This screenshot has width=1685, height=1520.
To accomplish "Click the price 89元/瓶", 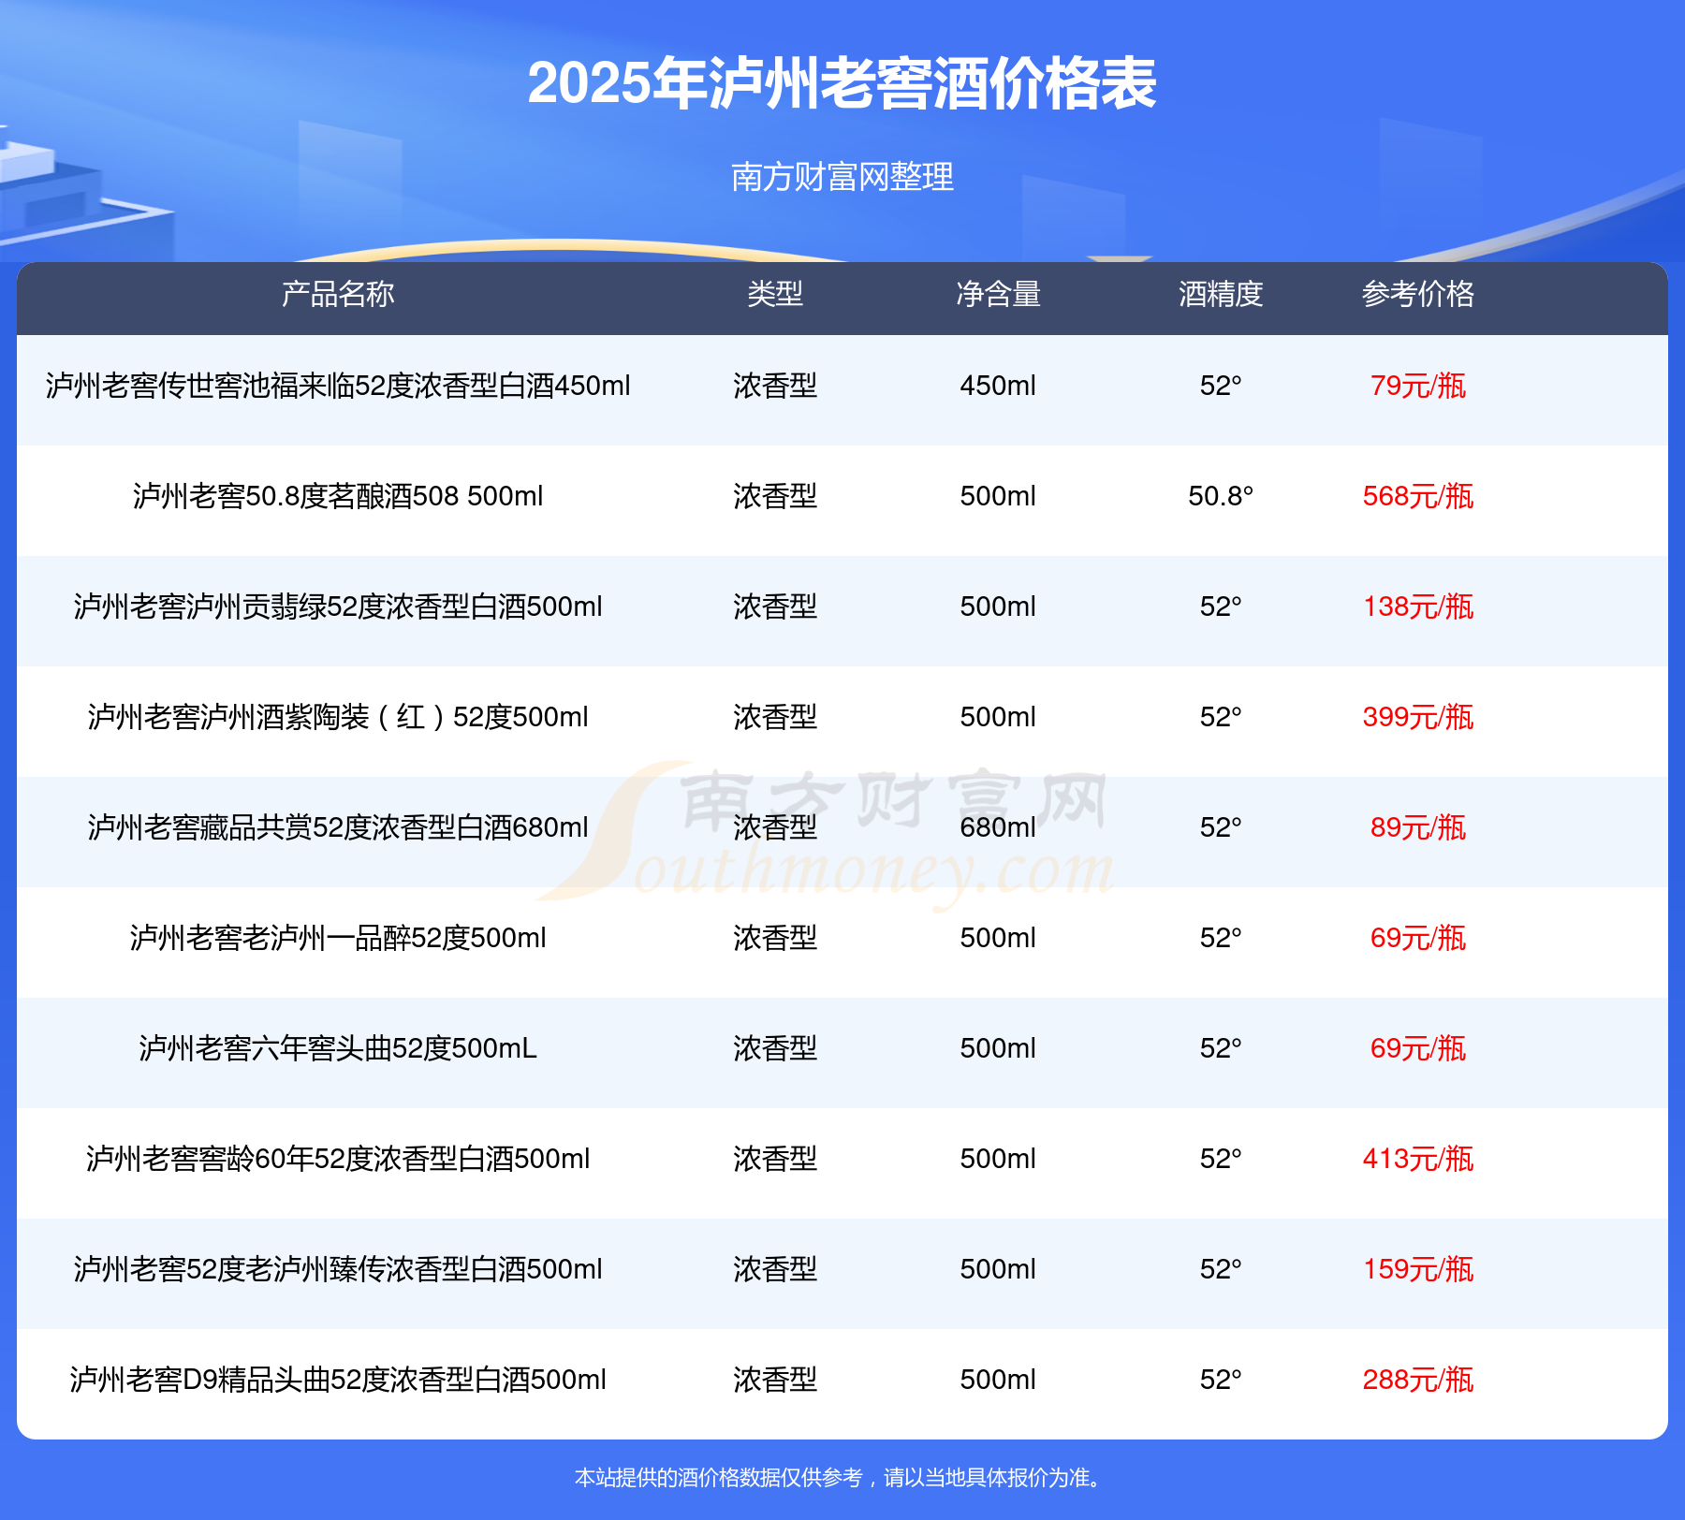I will point(1418,827).
